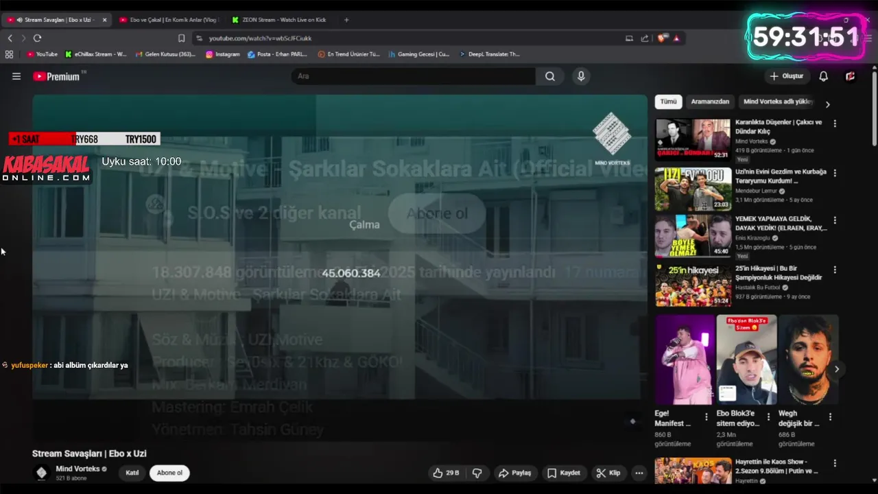Open a new browser tab
Viewport: 878px width, 494px height.
(346, 20)
